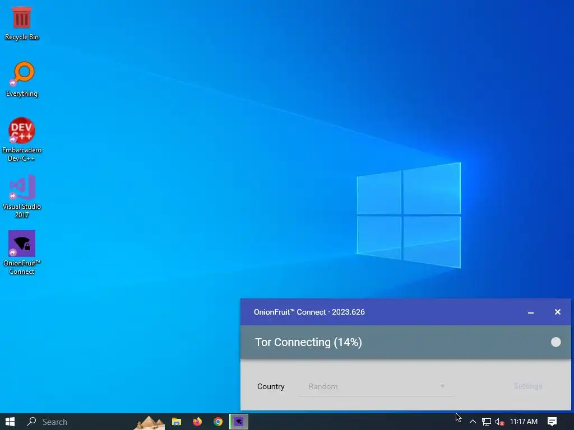Screen dimensions: 574x430
Task: Select the Everything search desktop shortcut
Action: tap(22, 80)
